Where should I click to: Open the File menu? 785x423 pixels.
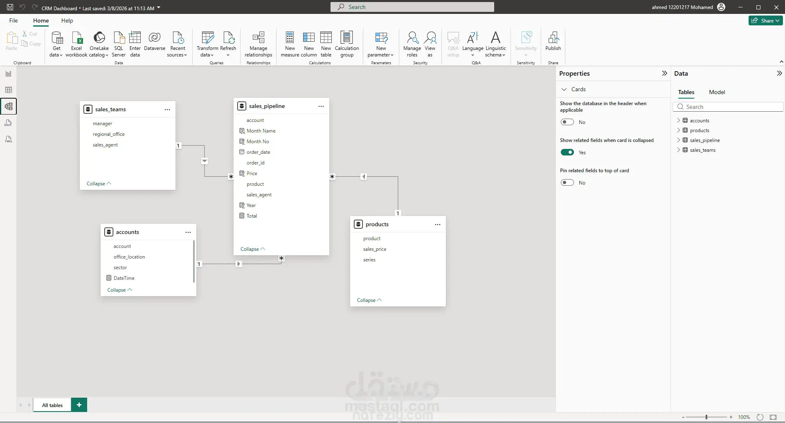tap(13, 20)
